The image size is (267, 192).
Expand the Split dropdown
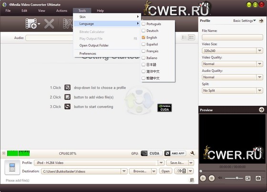[259, 90]
